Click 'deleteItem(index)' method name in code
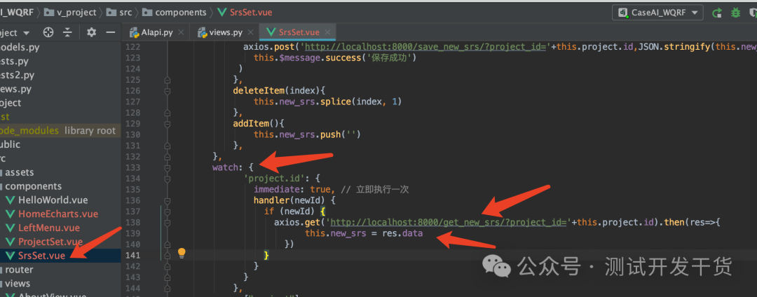Image resolution: width=757 pixels, height=297 pixels. click(x=276, y=90)
